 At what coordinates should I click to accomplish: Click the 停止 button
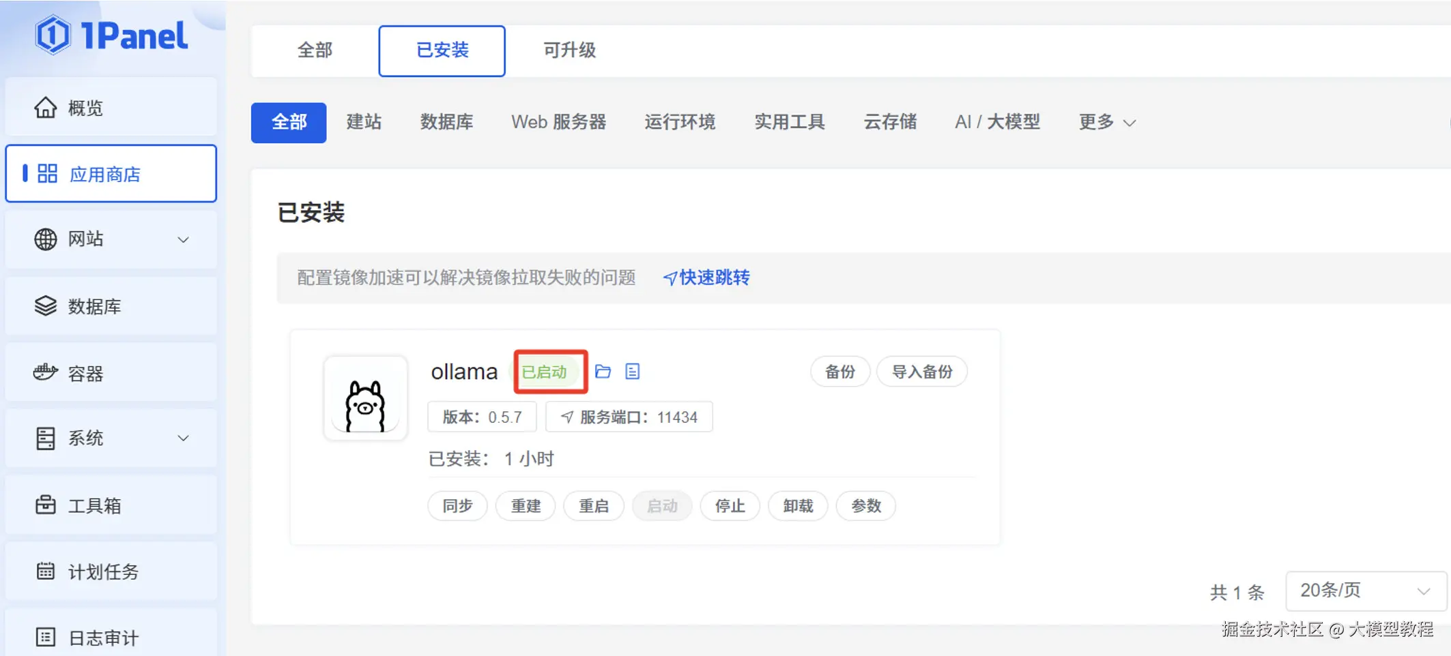730,506
